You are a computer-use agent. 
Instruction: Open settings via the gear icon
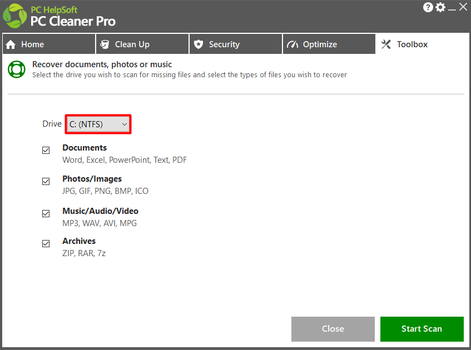440,7
